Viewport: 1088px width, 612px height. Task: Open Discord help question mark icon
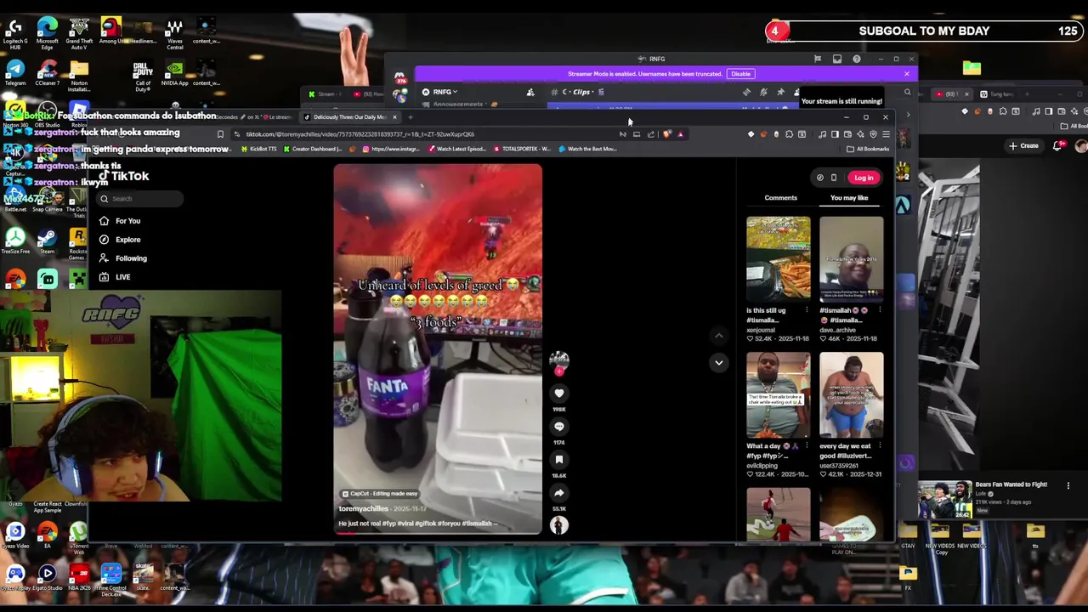(856, 59)
